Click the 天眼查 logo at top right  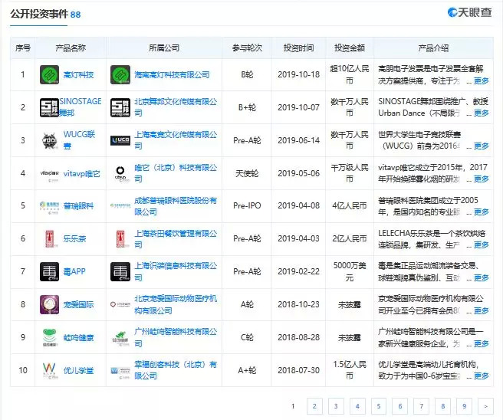(x=470, y=13)
